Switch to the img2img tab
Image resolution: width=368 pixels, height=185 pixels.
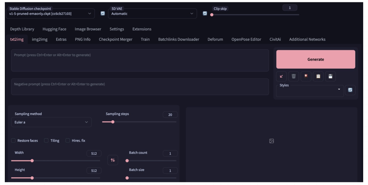pyautogui.click(x=40, y=39)
